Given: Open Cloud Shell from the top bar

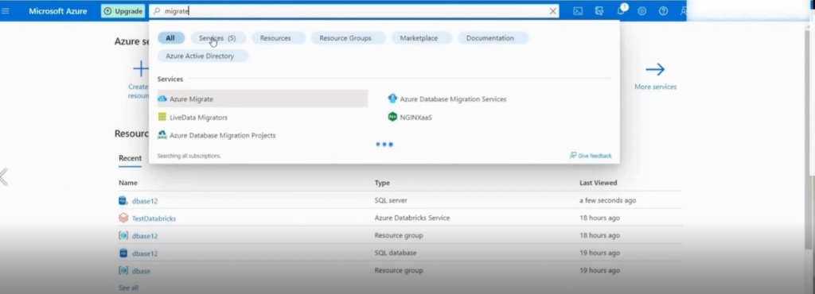Looking at the screenshot, I should [578, 11].
